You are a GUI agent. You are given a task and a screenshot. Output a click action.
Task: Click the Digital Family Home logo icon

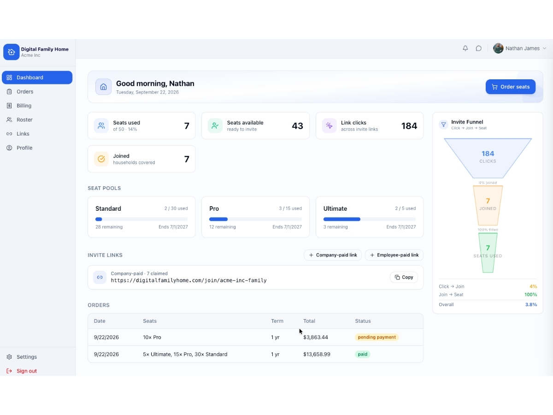coord(12,52)
